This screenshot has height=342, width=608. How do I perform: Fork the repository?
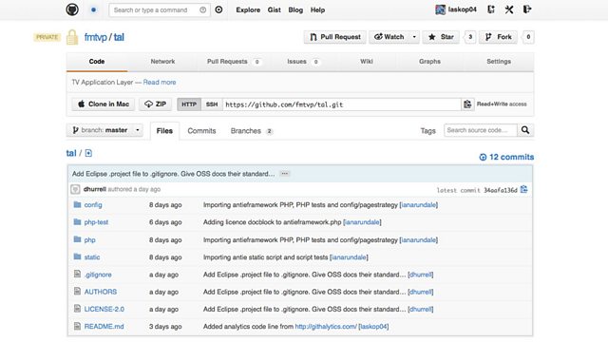click(498, 37)
